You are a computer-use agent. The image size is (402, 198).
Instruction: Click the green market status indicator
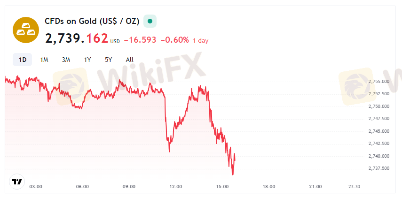[x=150, y=21]
